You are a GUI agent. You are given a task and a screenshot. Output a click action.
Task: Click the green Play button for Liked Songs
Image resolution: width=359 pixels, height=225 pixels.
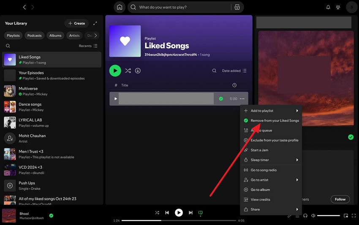pyautogui.click(x=115, y=71)
